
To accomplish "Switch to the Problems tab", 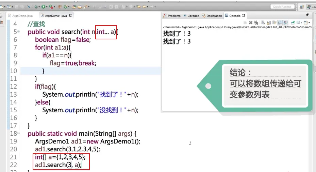I will click(172, 16).
